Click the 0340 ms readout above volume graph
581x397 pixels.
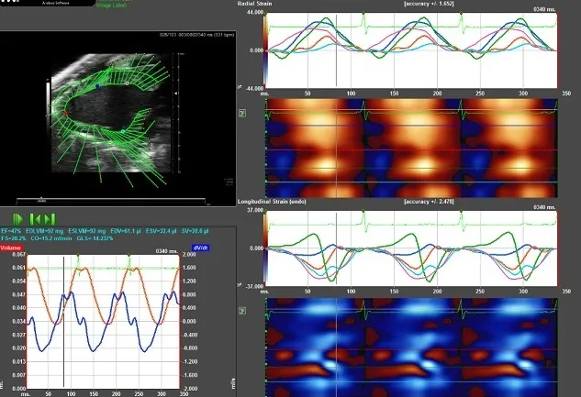[x=167, y=251]
